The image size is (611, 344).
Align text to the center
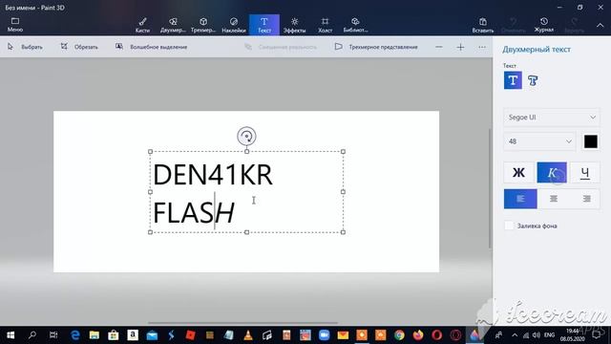[554, 199]
